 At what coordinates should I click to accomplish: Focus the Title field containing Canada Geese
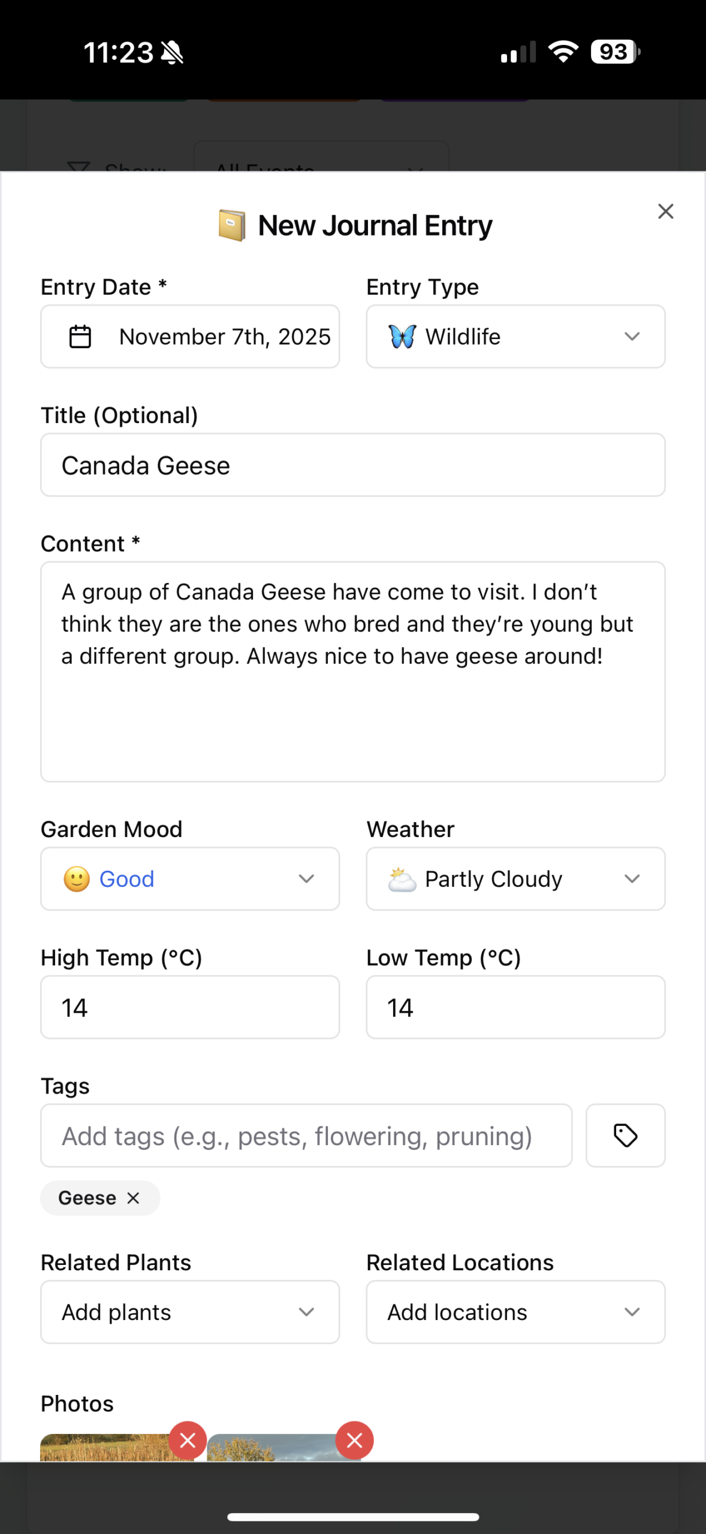[352, 466]
